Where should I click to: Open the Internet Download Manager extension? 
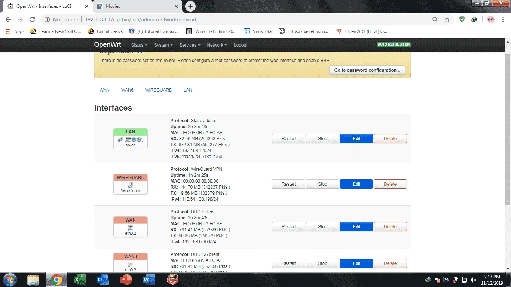(x=474, y=19)
